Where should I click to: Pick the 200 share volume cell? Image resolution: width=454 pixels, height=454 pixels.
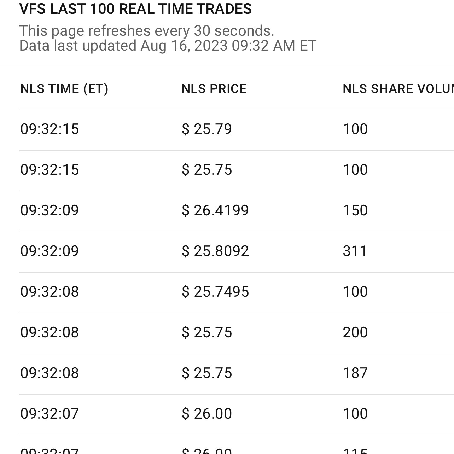point(355,332)
